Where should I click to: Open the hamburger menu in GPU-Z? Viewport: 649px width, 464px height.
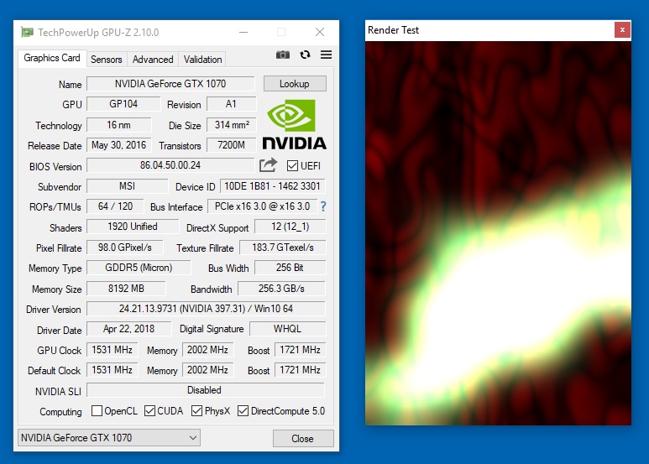[x=326, y=55]
